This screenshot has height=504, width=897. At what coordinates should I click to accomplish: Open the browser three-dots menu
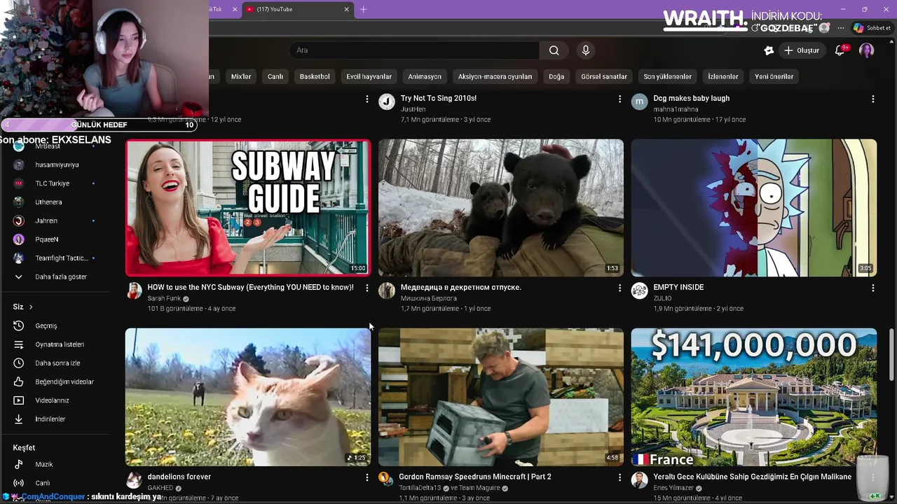tap(840, 28)
